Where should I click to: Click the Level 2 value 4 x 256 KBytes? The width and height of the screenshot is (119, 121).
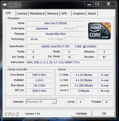pos(84,85)
